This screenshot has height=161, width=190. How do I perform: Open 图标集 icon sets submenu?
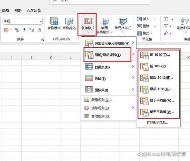pos(109,90)
